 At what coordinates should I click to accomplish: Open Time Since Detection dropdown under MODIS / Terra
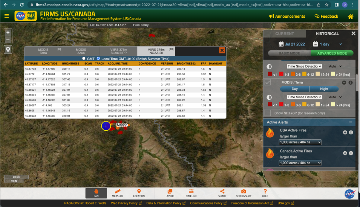[304, 97]
